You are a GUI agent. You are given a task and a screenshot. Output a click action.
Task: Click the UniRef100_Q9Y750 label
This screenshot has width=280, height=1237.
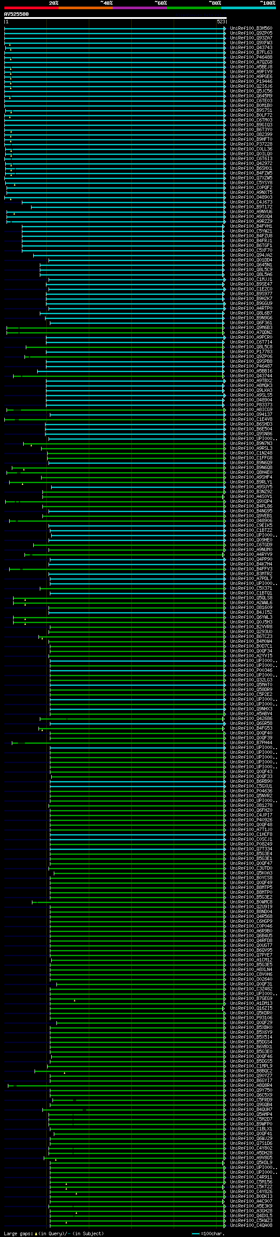(251, 1090)
